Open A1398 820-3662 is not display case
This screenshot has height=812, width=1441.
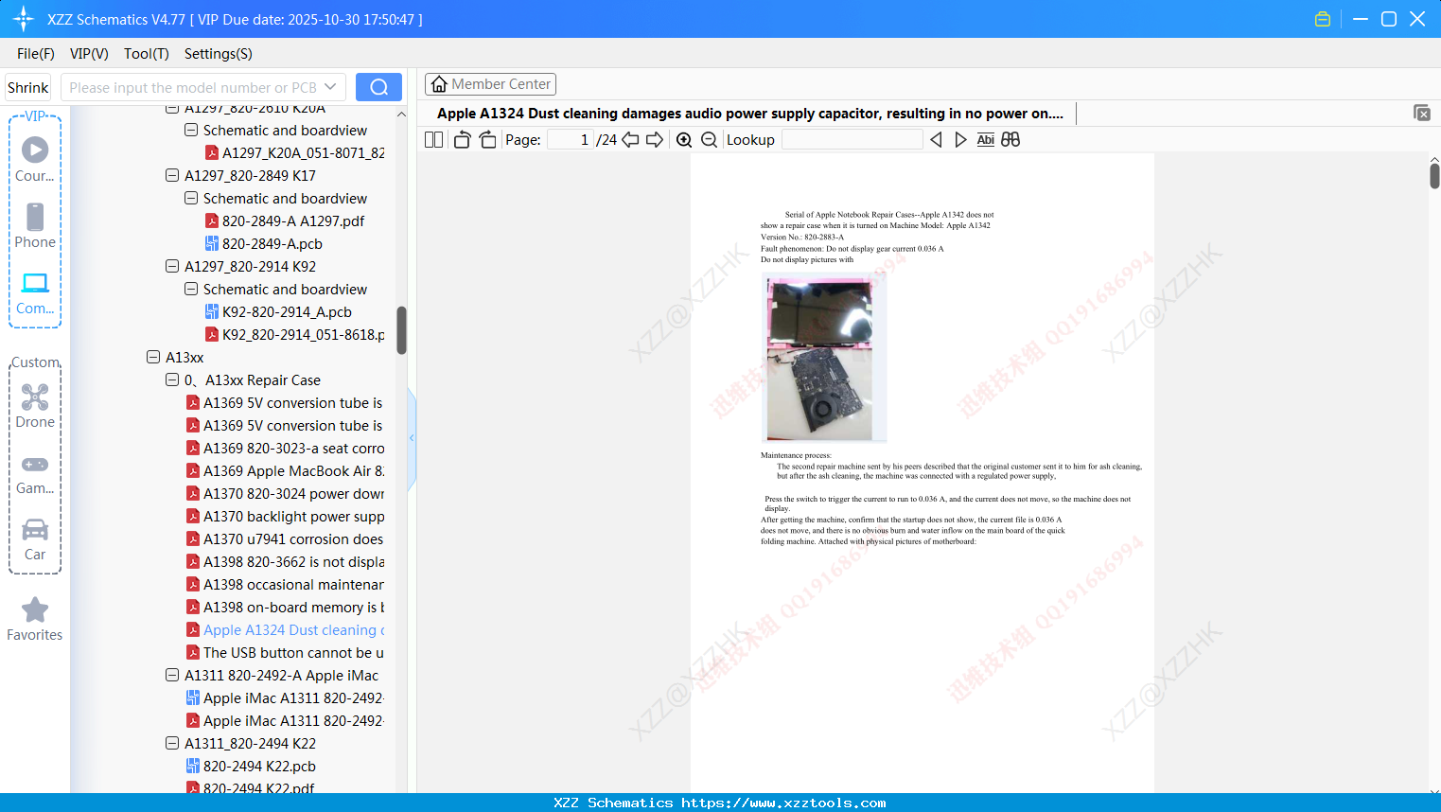pyautogui.click(x=286, y=562)
